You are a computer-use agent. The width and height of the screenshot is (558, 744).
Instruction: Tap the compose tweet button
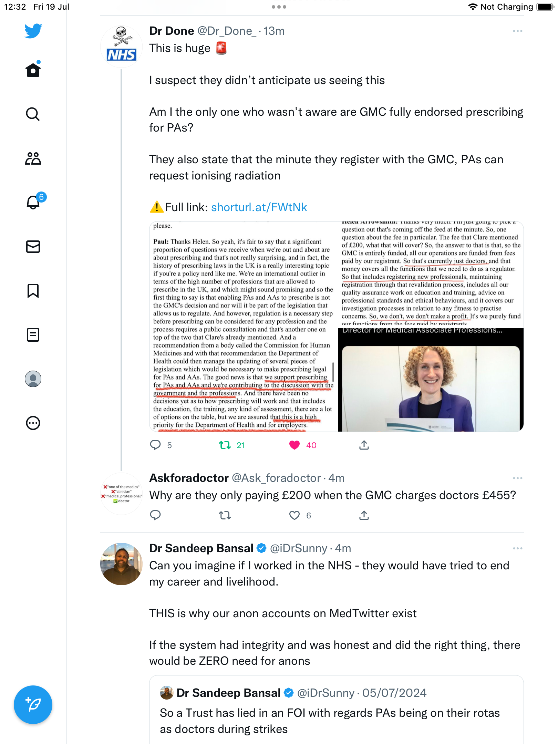[33, 705]
